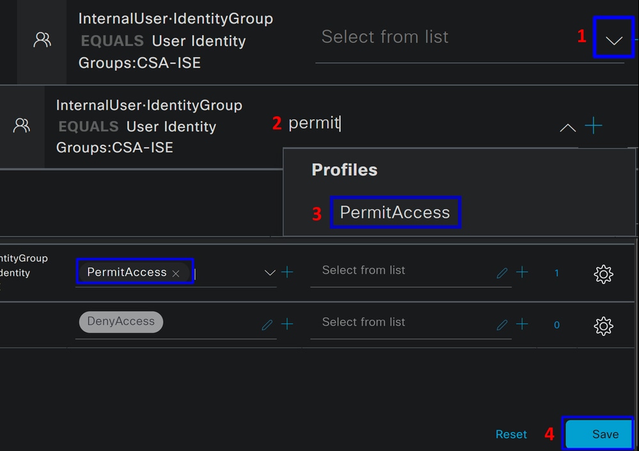639x451 pixels.
Task: Expand the PermitAccess row profile dropdown chevron
Action: tap(270, 272)
